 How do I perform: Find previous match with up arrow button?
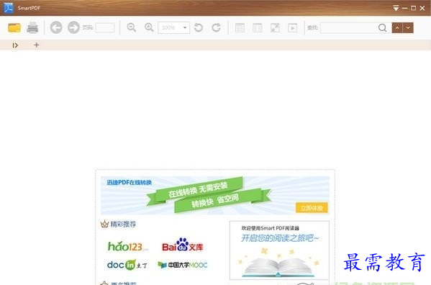click(x=397, y=28)
